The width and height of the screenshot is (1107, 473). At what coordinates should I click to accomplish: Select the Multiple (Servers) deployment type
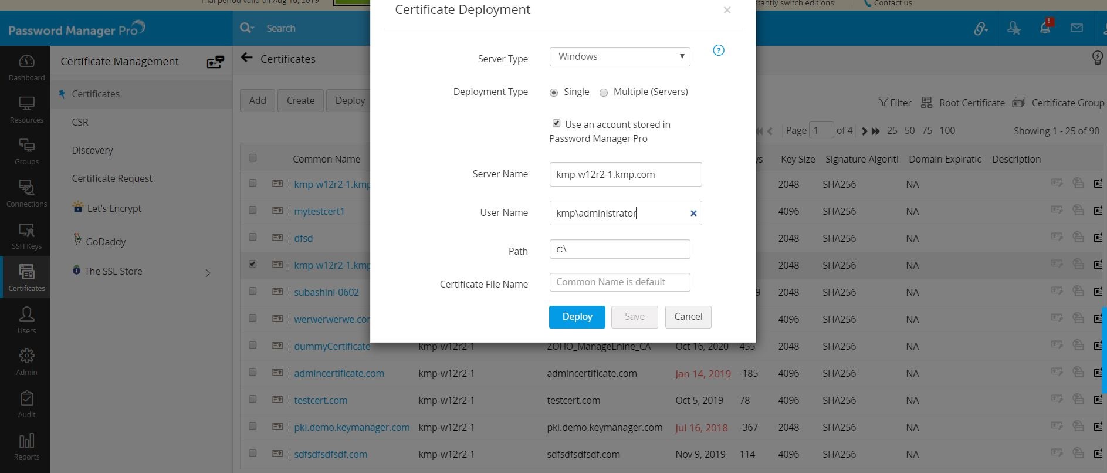tap(604, 93)
